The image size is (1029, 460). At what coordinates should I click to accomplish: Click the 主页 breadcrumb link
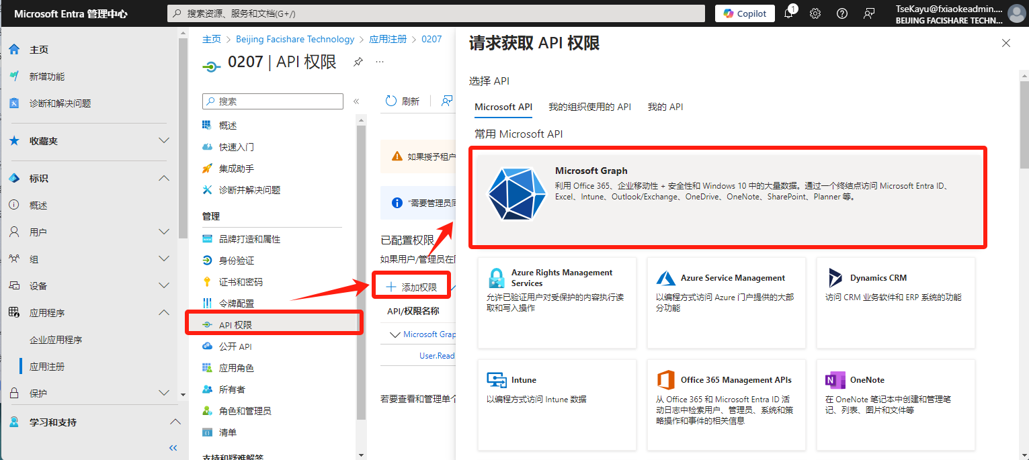click(x=212, y=39)
